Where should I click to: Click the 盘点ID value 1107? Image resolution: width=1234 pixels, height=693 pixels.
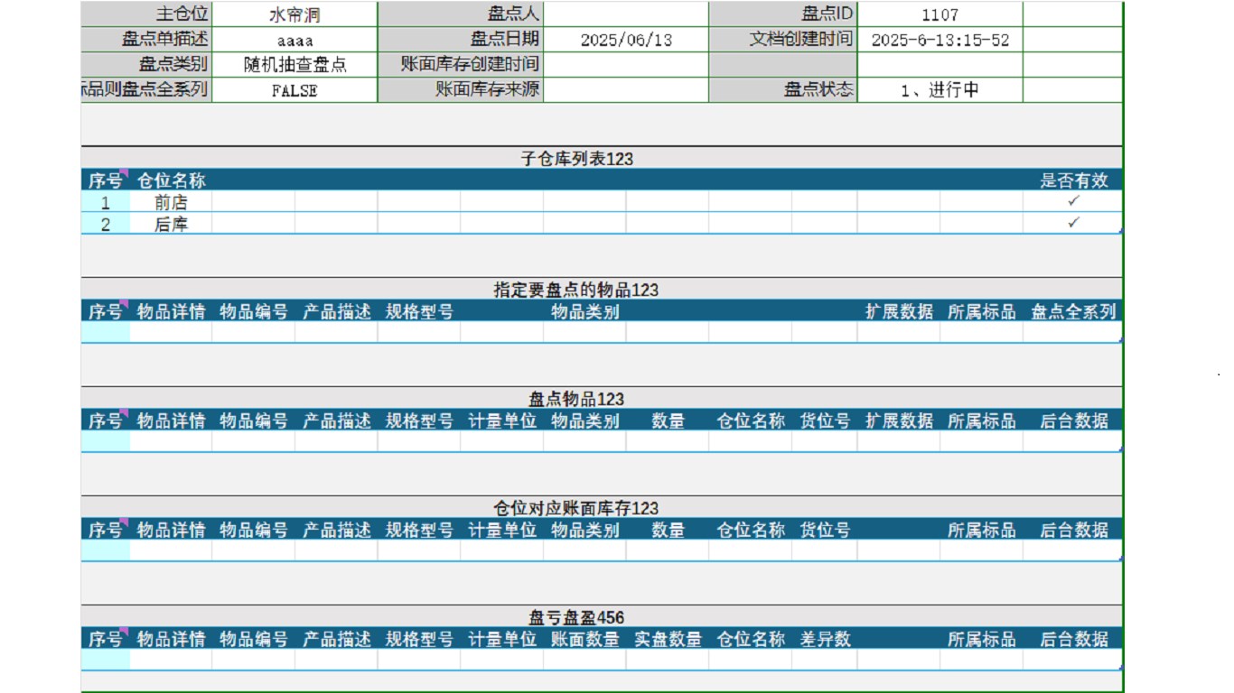tap(942, 13)
